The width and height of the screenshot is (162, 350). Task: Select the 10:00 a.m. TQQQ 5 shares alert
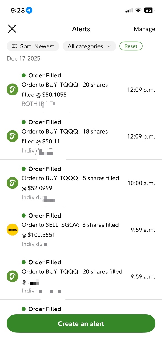point(81,183)
